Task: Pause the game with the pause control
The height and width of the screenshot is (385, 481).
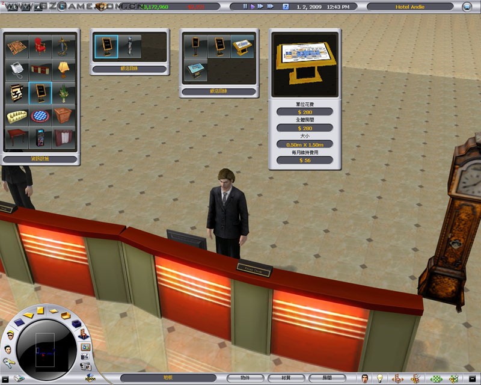Action: (245, 7)
